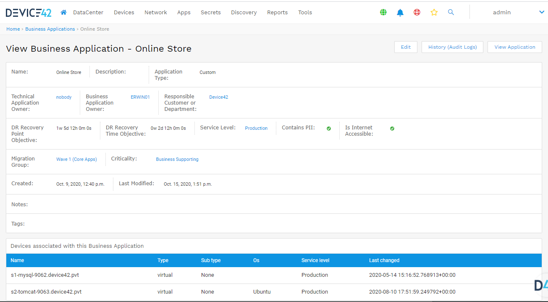Image resolution: width=548 pixels, height=302 pixels.
Task: Click the Custom application type value
Action: pos(207,73)
